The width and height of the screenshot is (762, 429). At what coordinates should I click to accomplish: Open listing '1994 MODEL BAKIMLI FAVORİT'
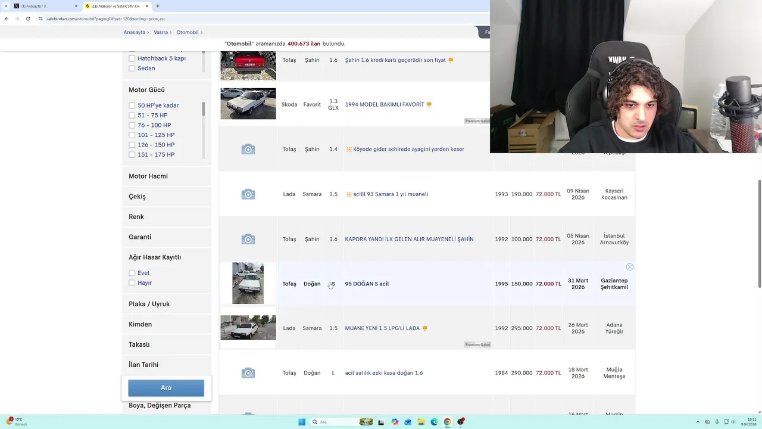coord(385,104)
